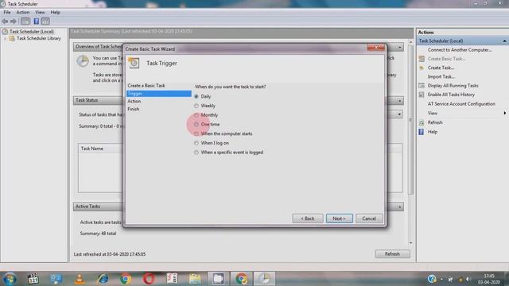Click the Create Task icon in Actions pane
The height and width of the screenshot is (286, 509).
(422, 68)
